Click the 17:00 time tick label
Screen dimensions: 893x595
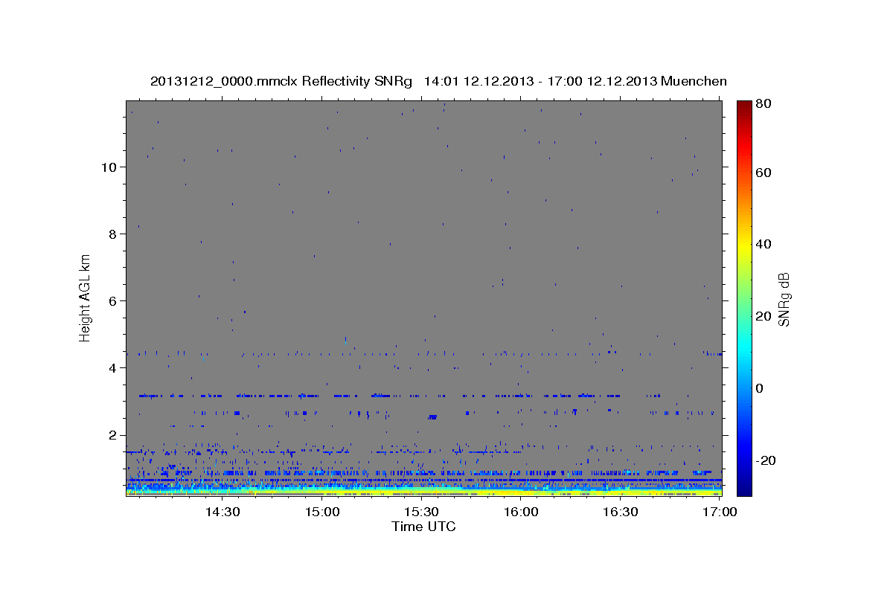[x=720, y=512]
